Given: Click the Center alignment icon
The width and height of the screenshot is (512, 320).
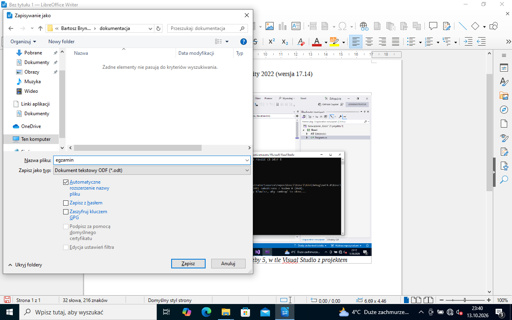Looking at the screenshot, I should [369, 41].
